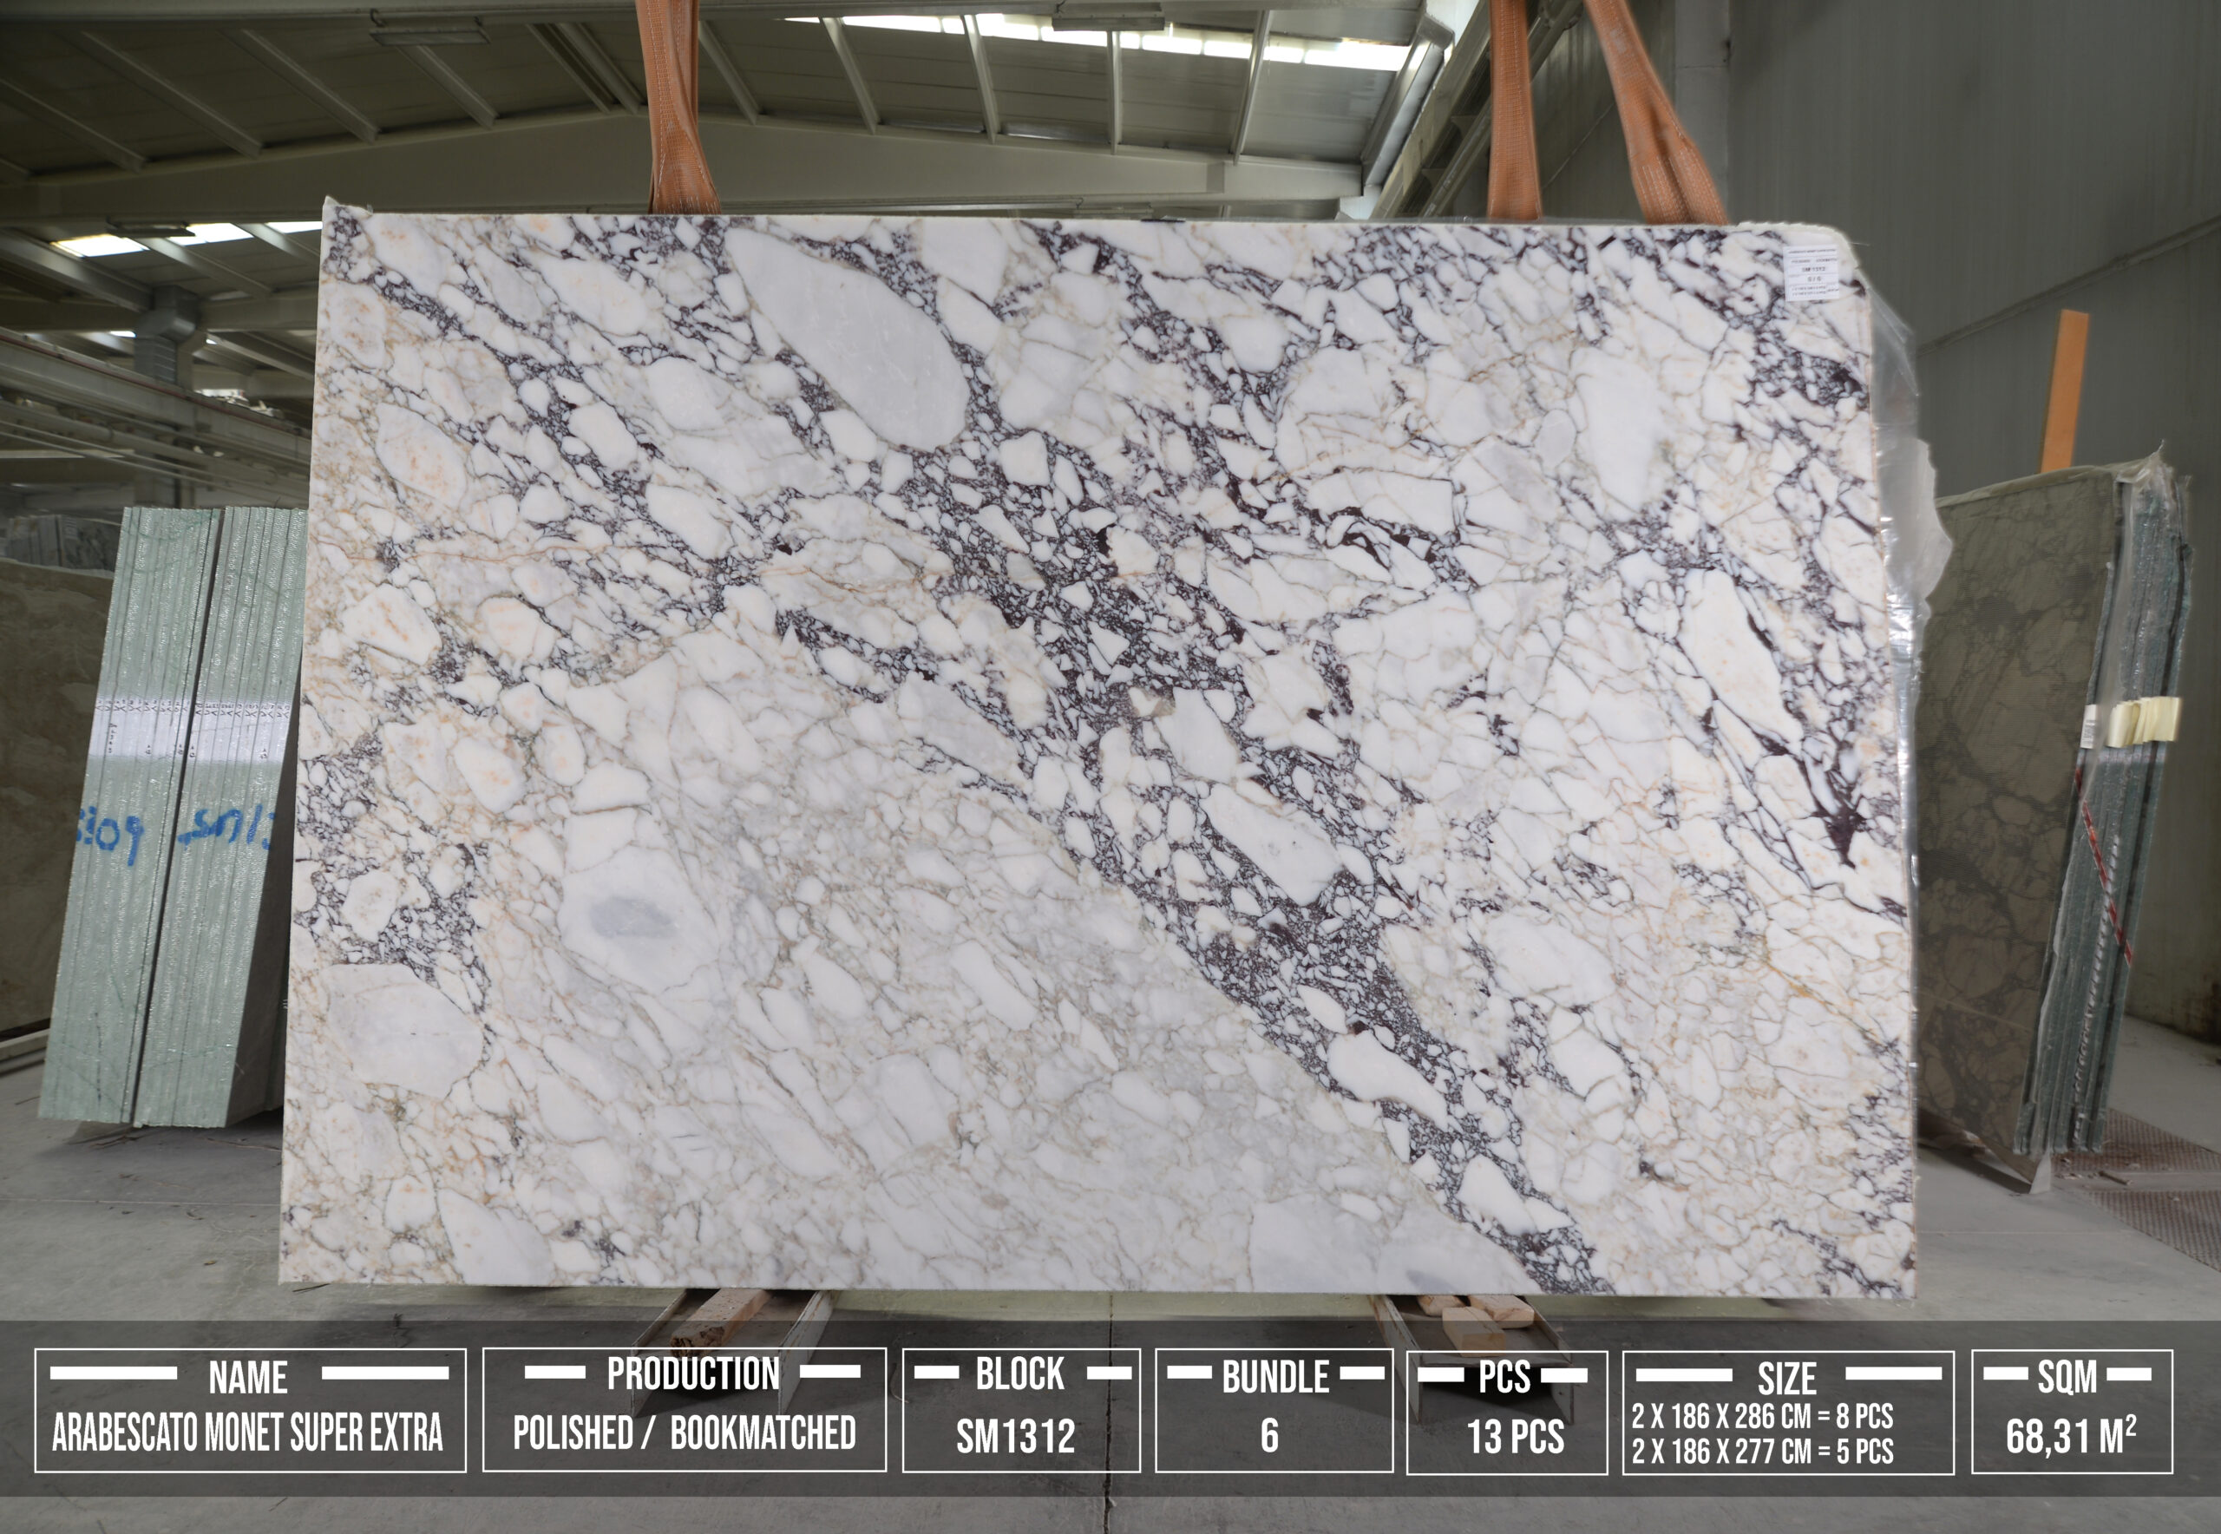Click the block number SM1312
Image resolution: width=2221 pixels, height=1534 pixels.
point(1016,1437)
